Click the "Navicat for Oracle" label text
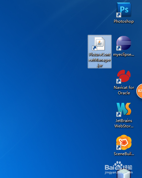Viewport: 142px width, 178px height. click(x=124, y=90)
